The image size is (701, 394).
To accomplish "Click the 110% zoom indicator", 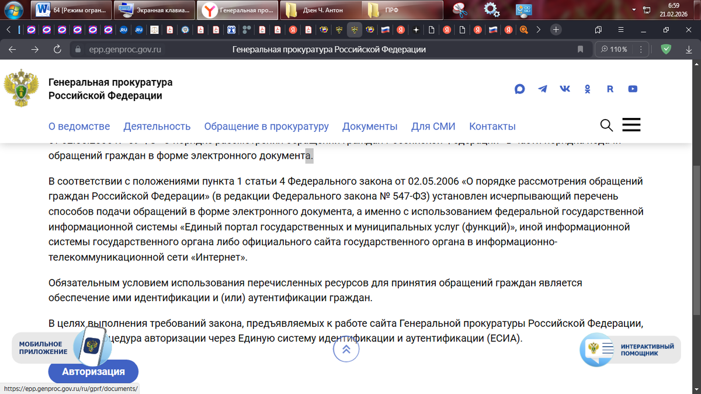I will [613, 50].
